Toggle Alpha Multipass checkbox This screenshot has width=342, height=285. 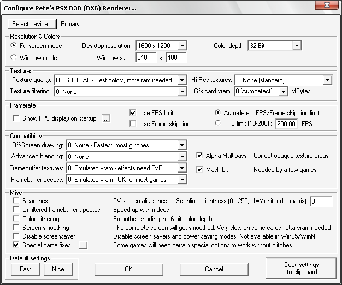pyautogui.click(x=199, y=156)
